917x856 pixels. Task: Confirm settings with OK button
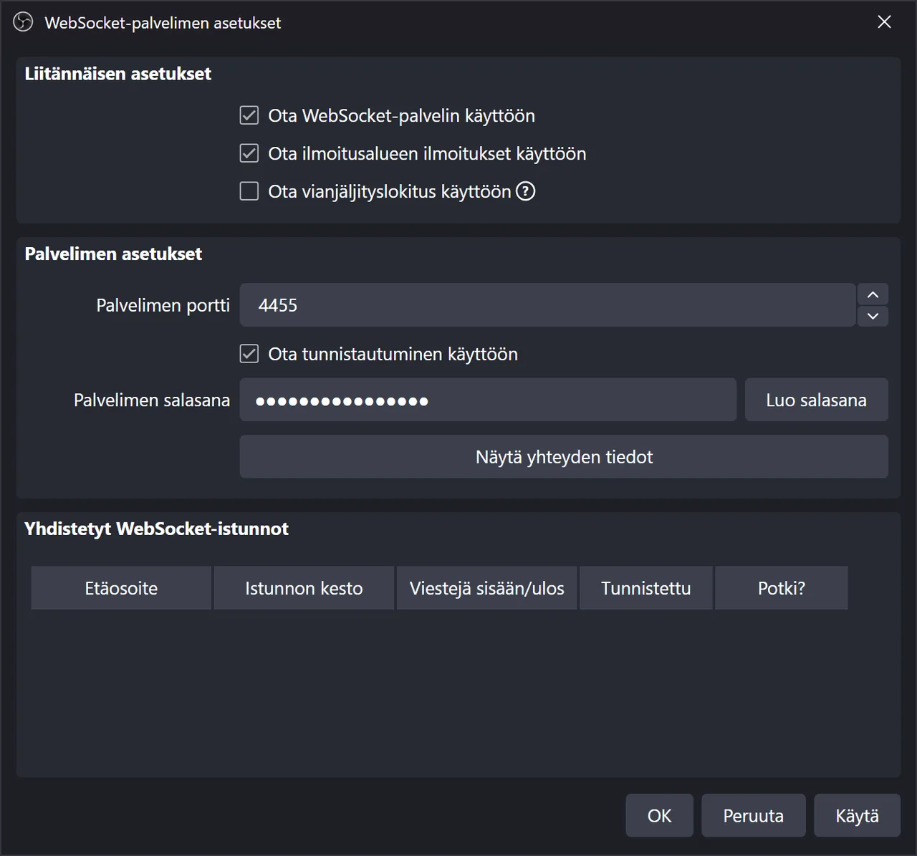pos(659,816)
